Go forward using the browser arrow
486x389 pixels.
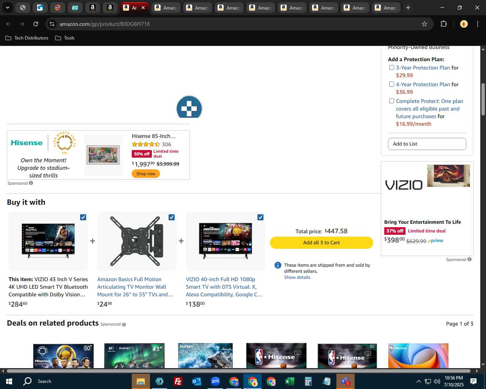pos(22,24)
